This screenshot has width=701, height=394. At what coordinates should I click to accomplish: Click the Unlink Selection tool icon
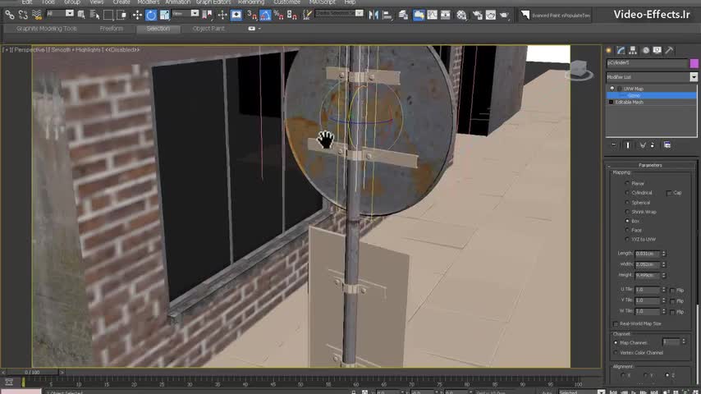click(x=23, y=15)
